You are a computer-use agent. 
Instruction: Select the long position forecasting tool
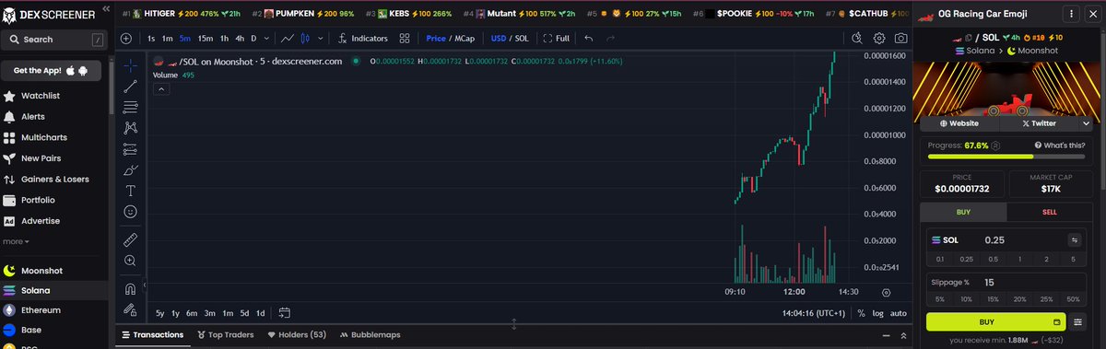pyautogui.click(x=130, y=149)
